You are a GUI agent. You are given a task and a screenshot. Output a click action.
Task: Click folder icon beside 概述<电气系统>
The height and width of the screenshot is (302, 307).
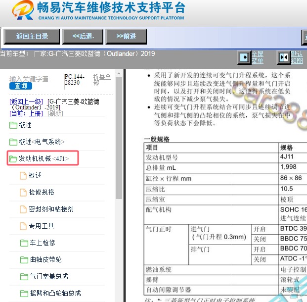[13, 142]
